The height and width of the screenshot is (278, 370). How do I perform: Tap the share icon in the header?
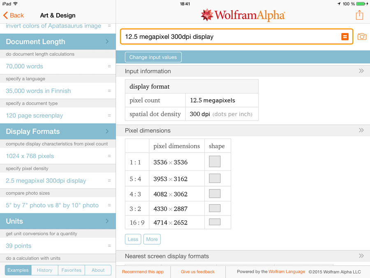tap(359, 15)
